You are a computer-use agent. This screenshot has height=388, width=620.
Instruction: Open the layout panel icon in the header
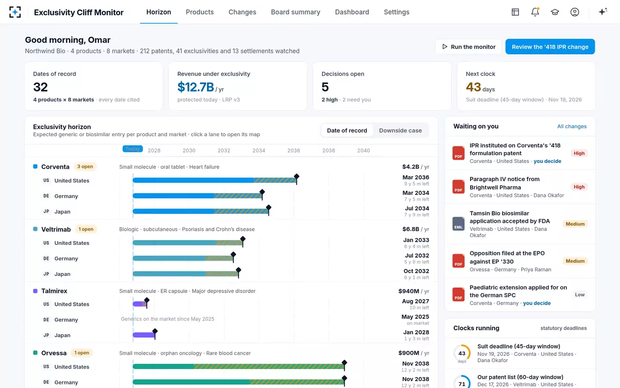point(515,12)
